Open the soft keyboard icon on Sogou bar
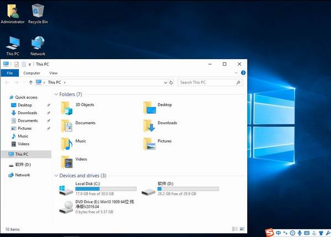The image size is (331, 237). (307, 233)
